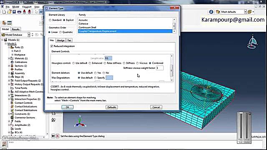Click the Query information 'i' icon
Viewport: 267px width, 150px height.
(211, 12)
